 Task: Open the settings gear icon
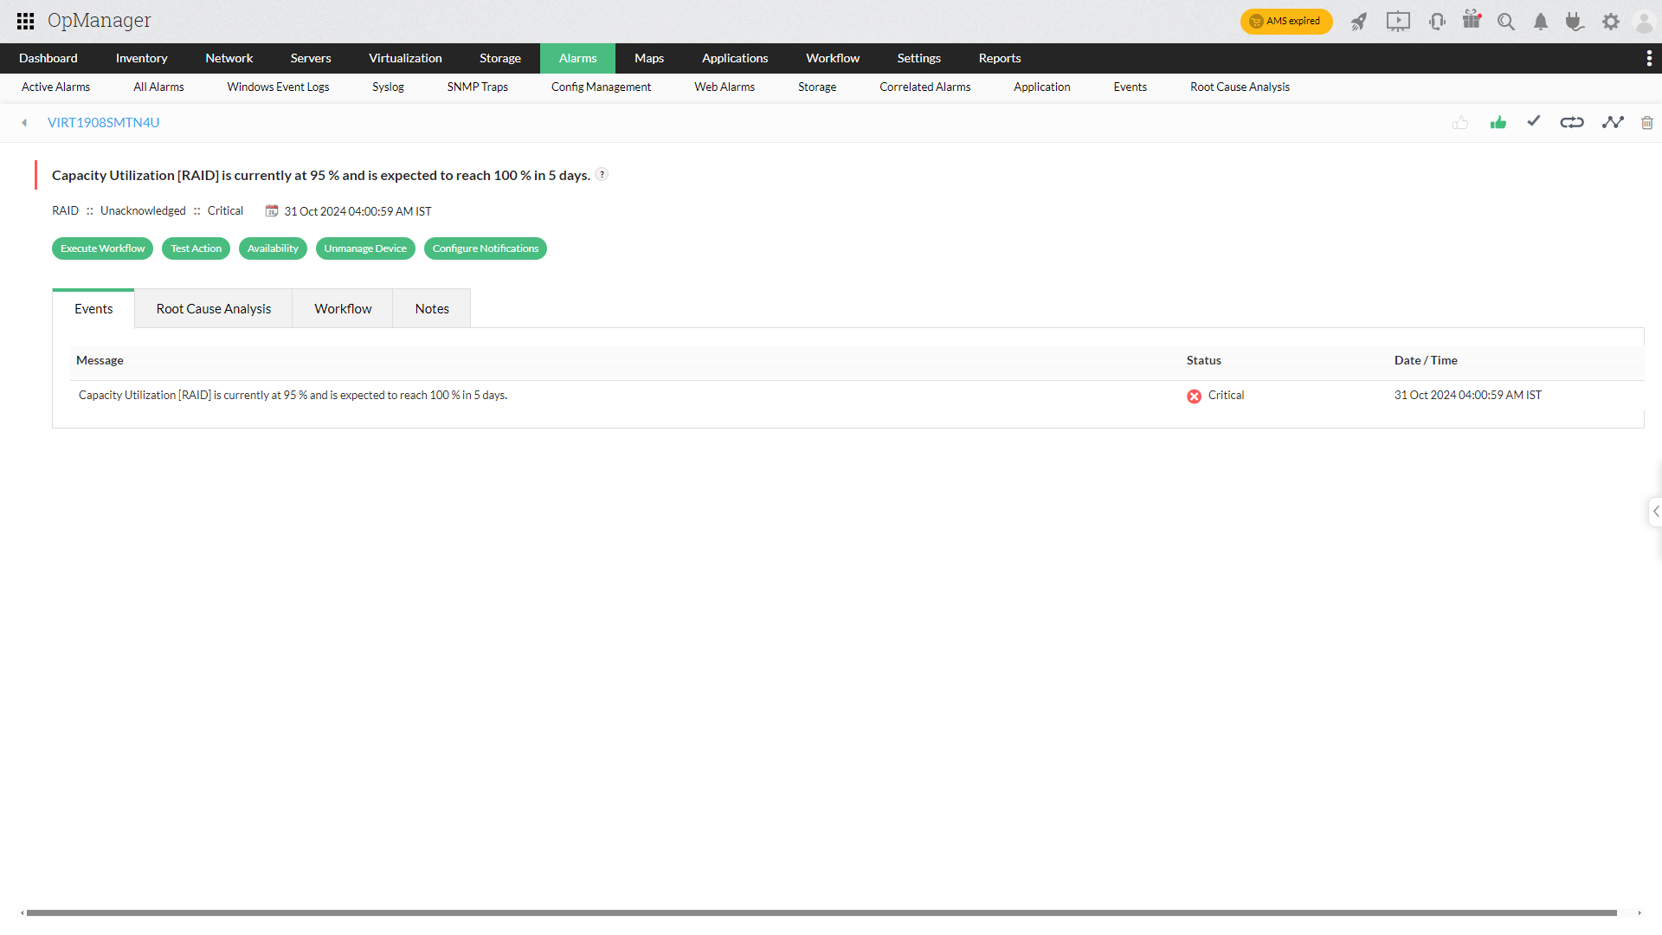(1611, 22)
